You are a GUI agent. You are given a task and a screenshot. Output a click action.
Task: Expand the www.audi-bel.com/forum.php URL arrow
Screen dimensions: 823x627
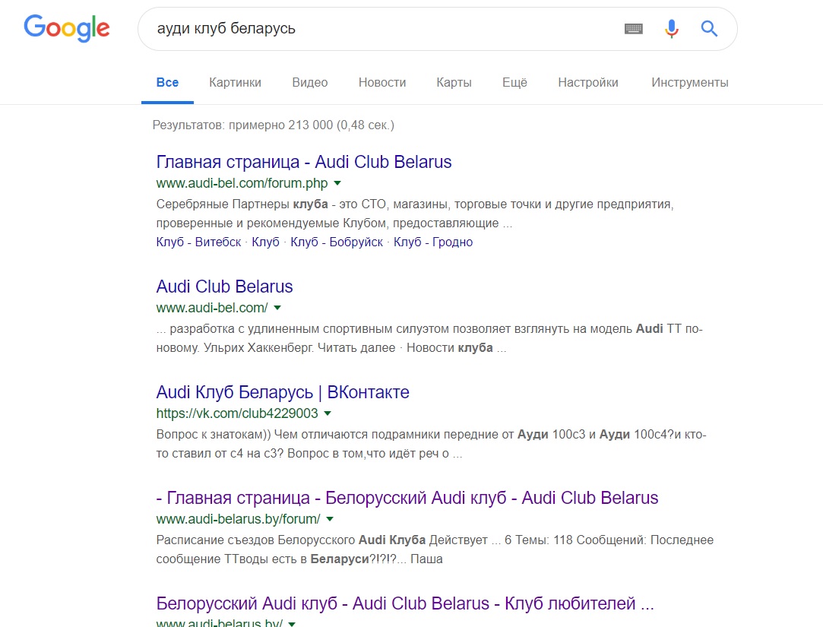coord(337,183)
